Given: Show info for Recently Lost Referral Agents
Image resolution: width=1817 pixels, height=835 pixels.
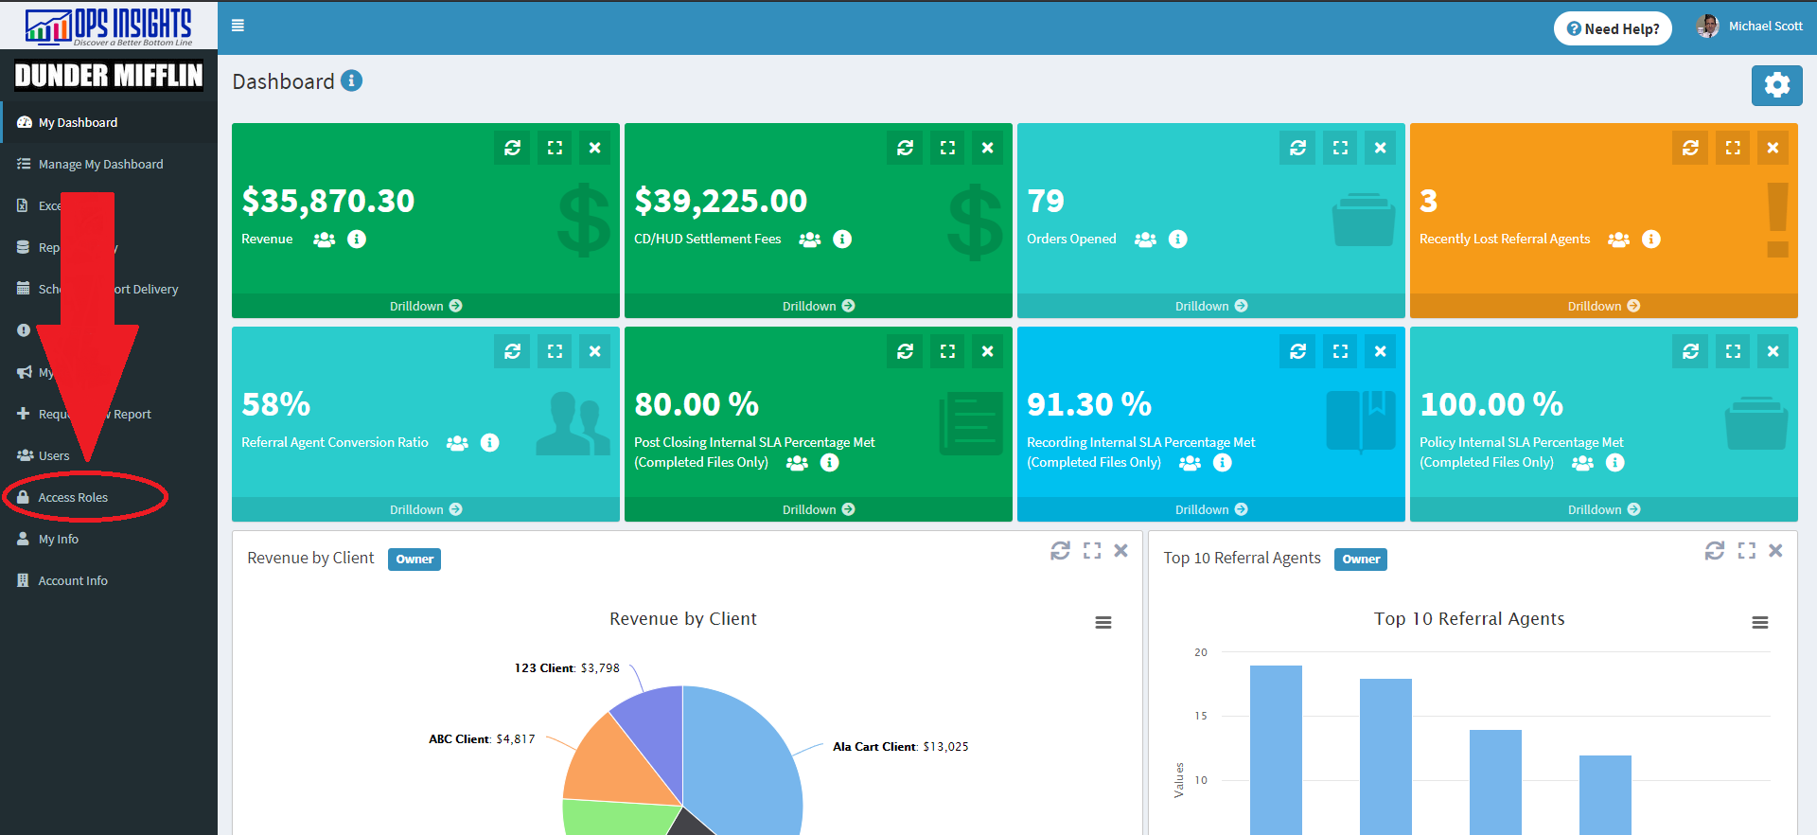Looking at the screenshot, I should point(1650,240).
